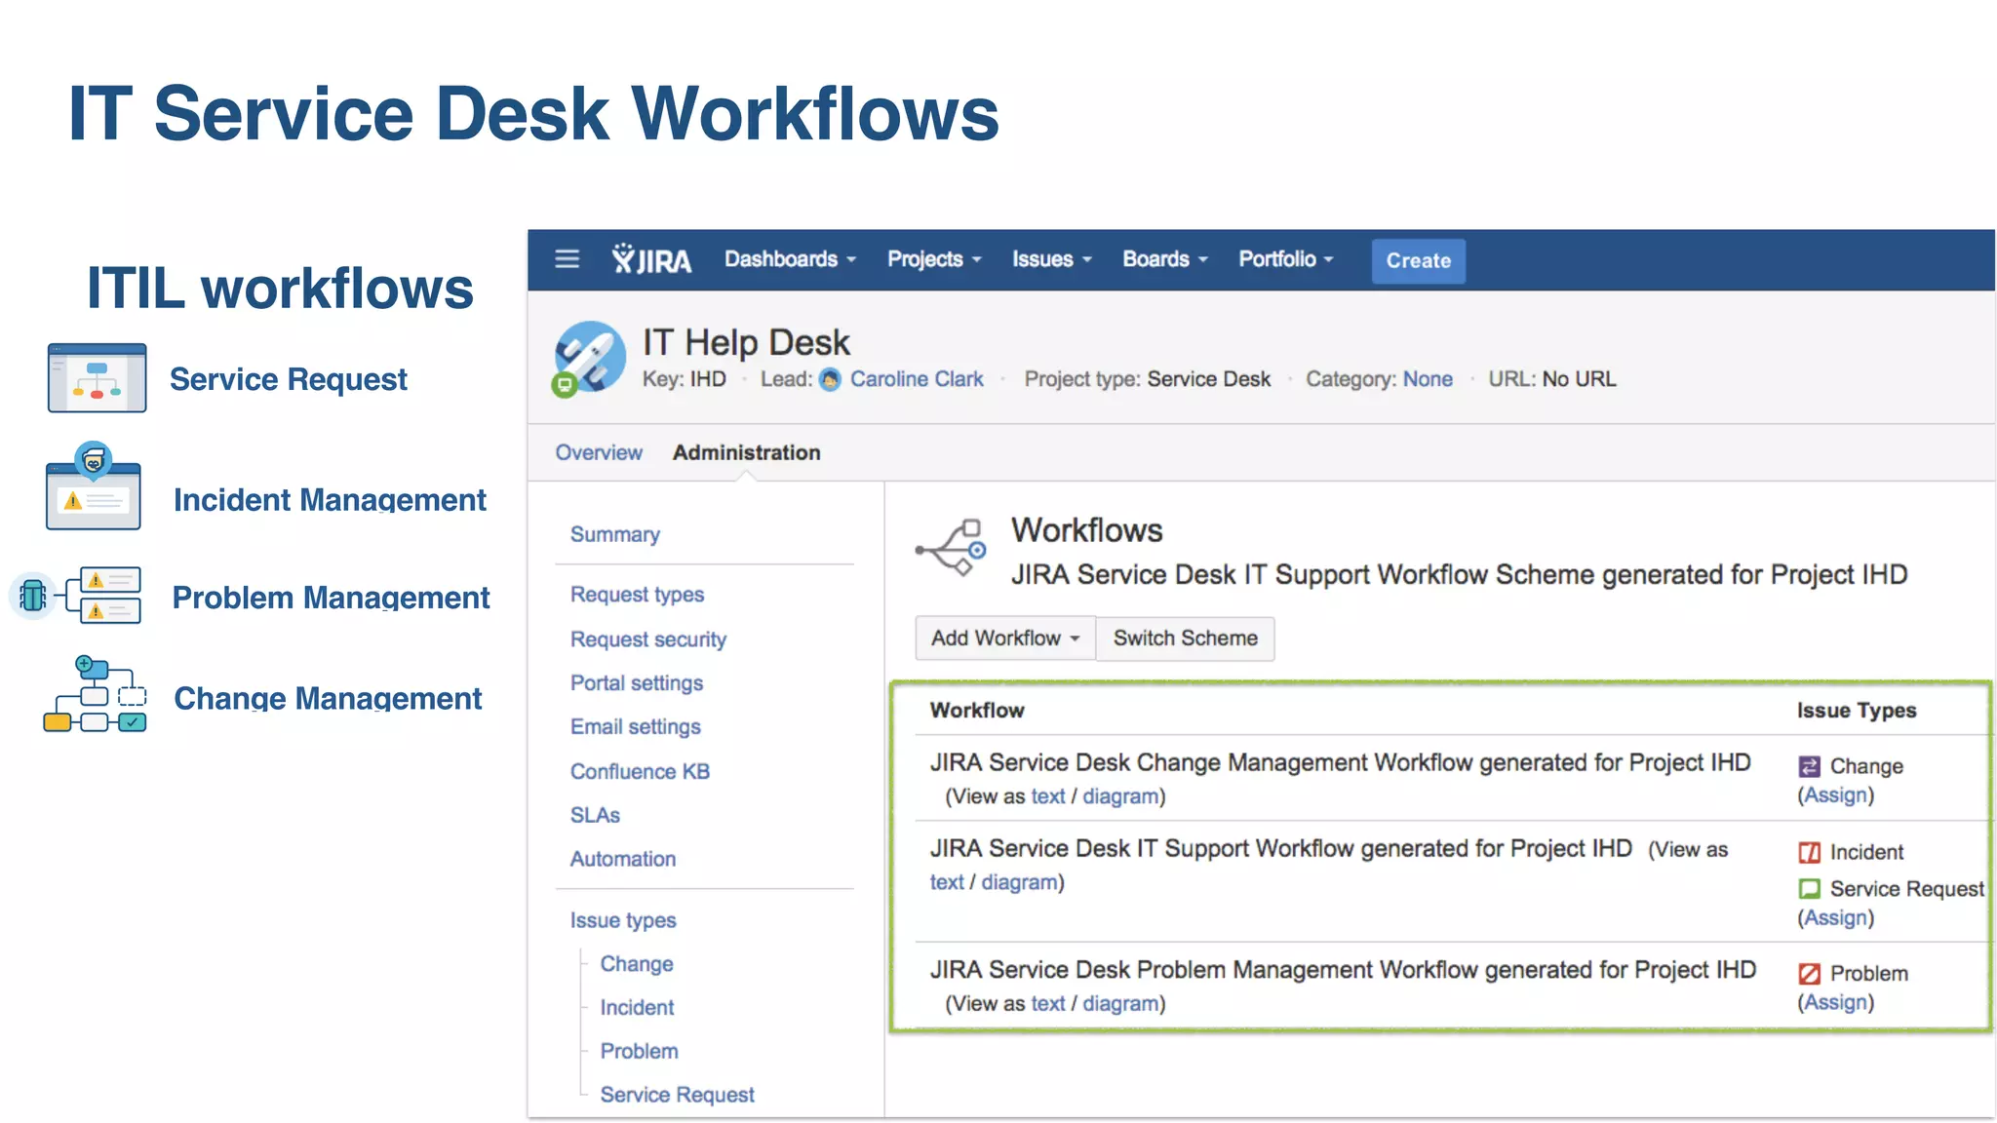Open Email settings in sidebar
Screen dimensions: 1997x1123
[635, 727]
